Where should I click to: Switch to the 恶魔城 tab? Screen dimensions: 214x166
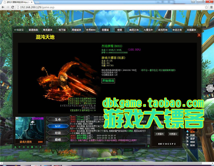105,30
